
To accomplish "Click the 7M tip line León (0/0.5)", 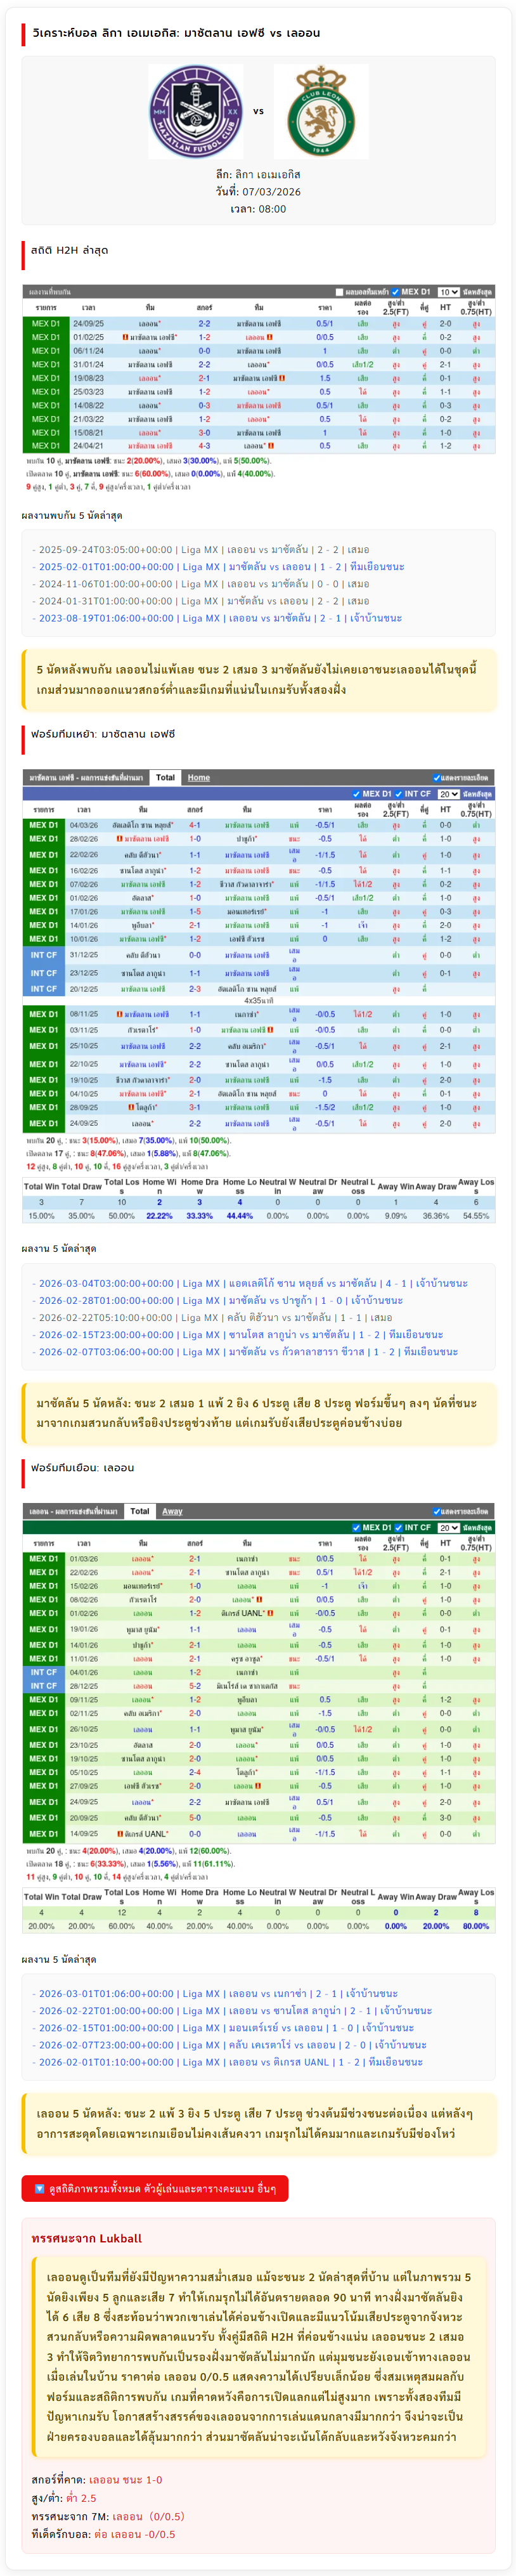I will pos(108,2516).
